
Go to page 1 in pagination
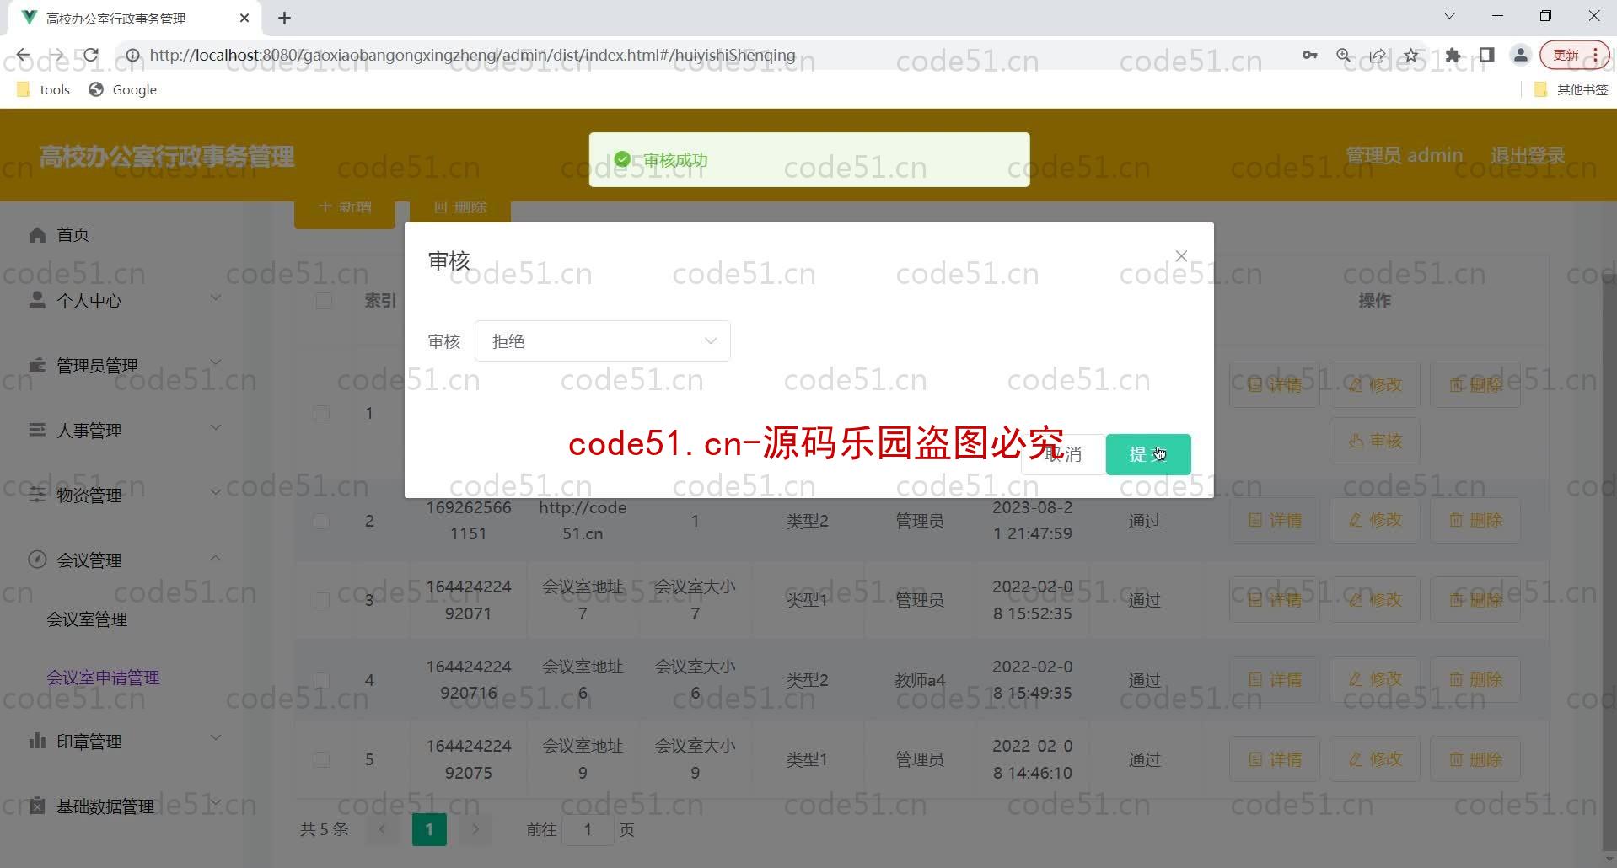[x=429, y=829]
